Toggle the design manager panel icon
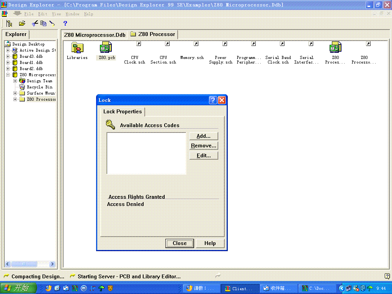 [x=9, y=23]
